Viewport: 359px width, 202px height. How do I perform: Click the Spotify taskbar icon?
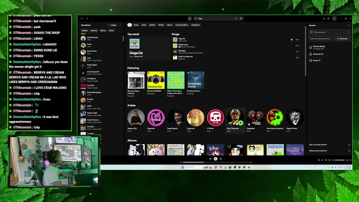point(249,167)
